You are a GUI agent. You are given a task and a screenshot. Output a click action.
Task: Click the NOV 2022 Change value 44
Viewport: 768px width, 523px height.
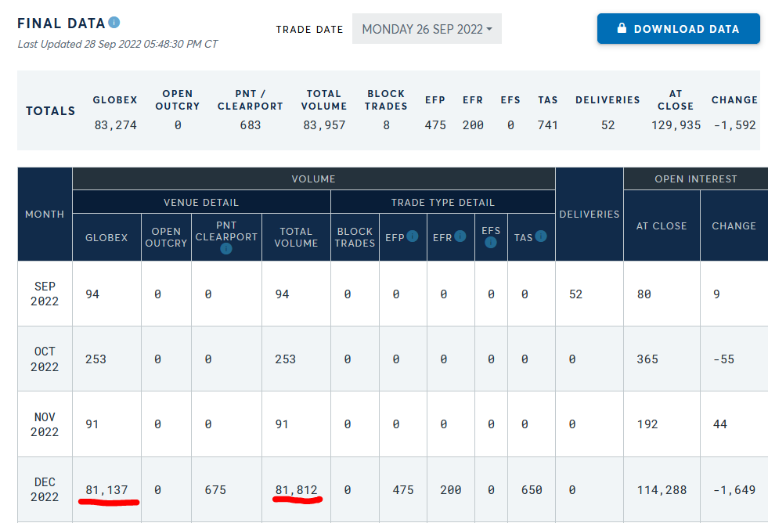tap(720, 424)
